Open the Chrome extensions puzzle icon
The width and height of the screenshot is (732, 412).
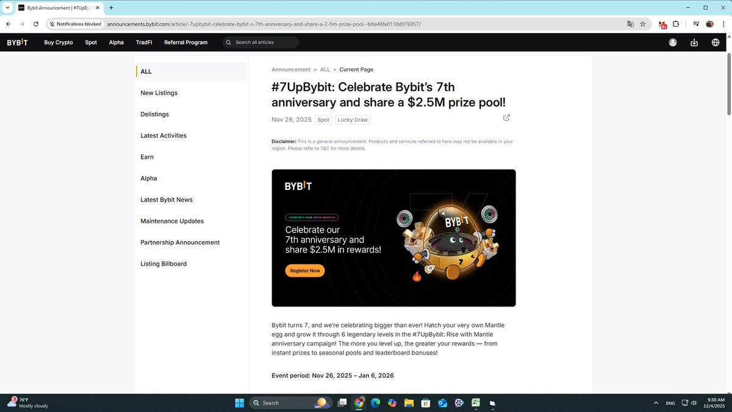[x=676, y=24]
